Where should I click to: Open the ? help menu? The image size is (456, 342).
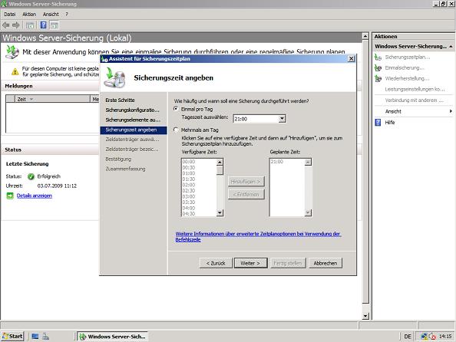(x=67, y=15)
